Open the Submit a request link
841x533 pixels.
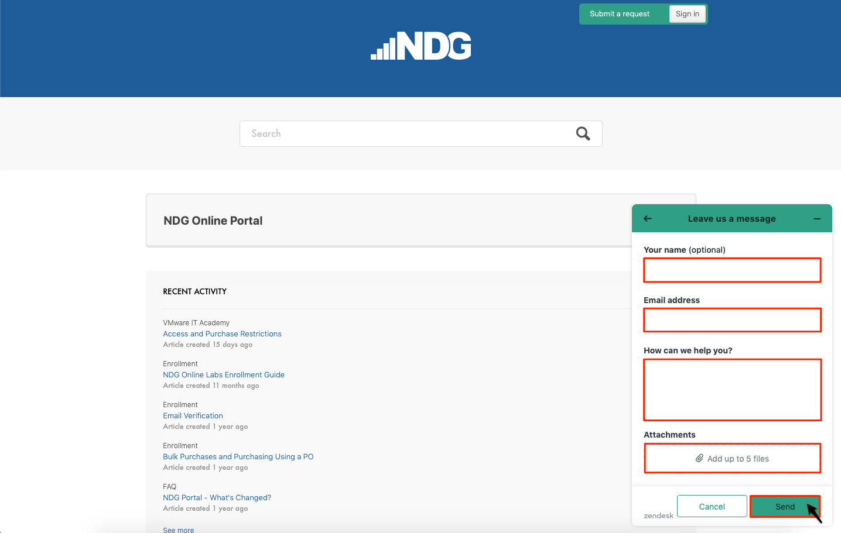click(x=620, y=14)
